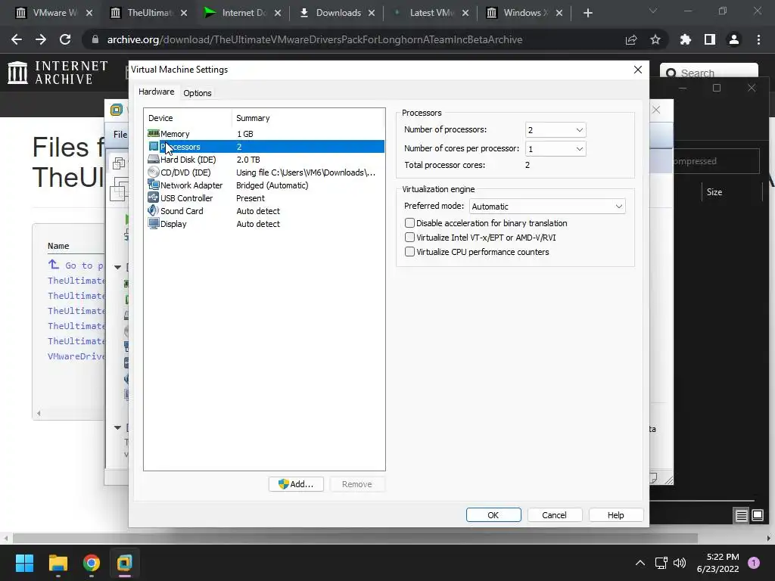Open Preferred mode dropdown
This screenshot has width=775, height=581.
tap(547, 207)
